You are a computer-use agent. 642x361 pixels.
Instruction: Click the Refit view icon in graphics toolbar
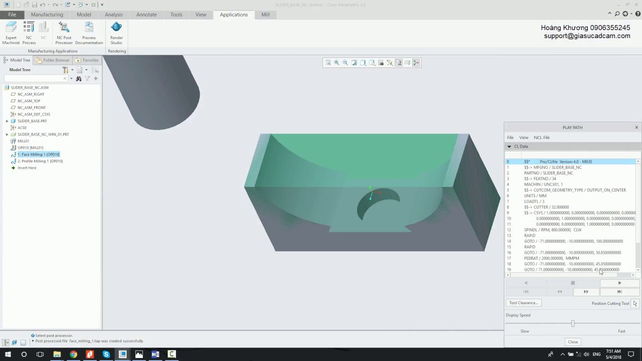point(328,63)
